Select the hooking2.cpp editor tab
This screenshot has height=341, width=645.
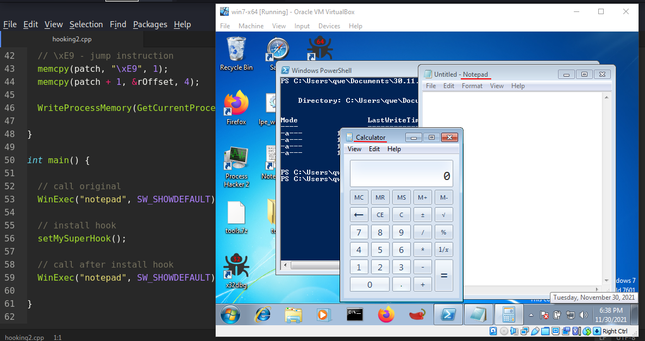coord(72,39)
